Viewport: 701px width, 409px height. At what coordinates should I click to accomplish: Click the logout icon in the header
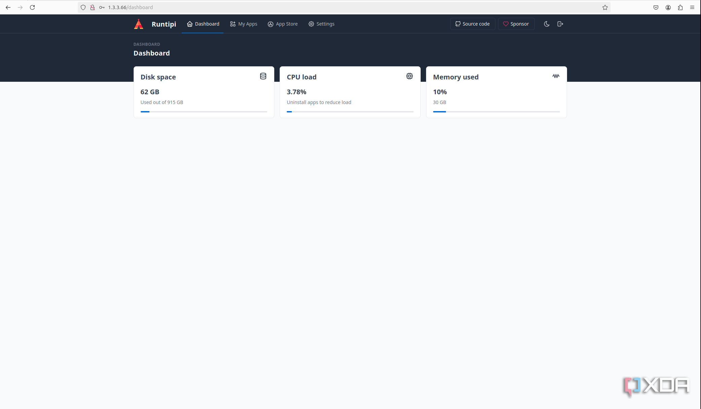pos(560,24)
